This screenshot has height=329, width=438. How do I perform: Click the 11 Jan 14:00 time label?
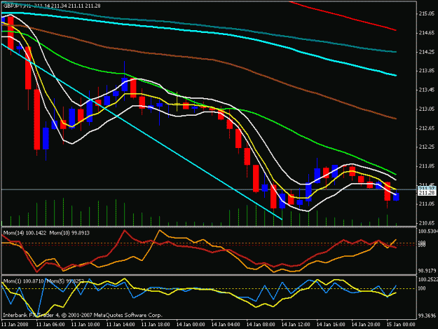[121, 325]
